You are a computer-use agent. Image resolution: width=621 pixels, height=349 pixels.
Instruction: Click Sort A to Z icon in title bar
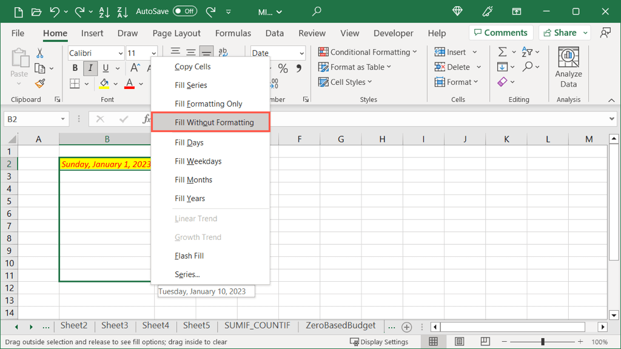click(104, 12)
